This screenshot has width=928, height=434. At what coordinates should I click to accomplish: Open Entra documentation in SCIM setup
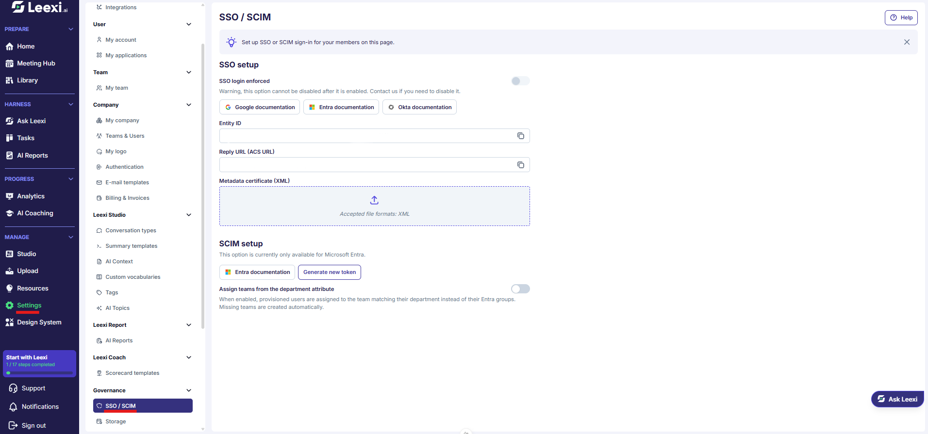pos(257,272)
